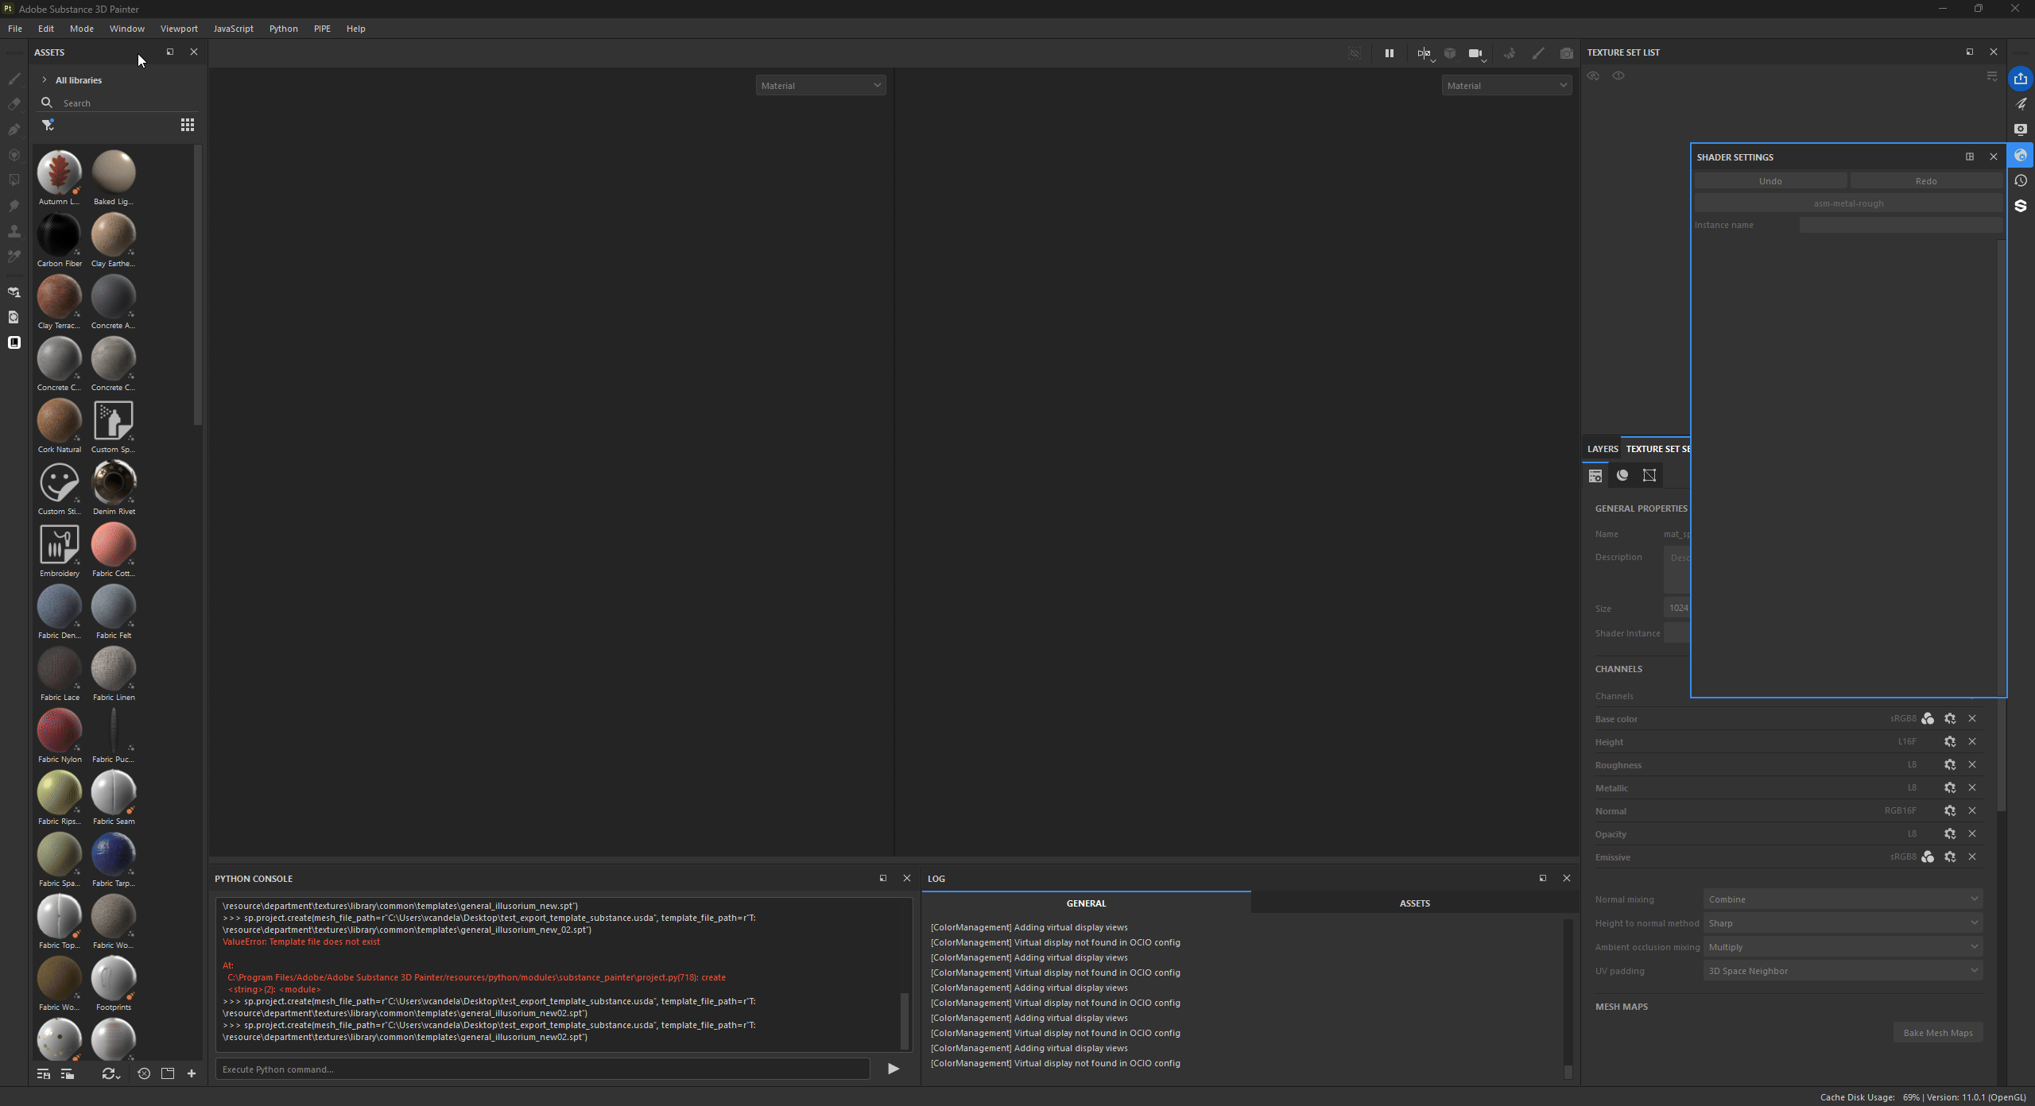The image size is (2035, 1106).
Task: Click the Undo button in Shader Settings
Action: 1769,181
